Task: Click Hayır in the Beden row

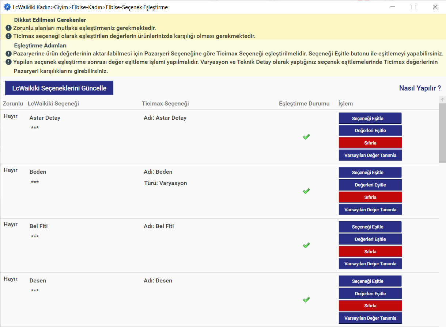Action: [x=11, y=170]
